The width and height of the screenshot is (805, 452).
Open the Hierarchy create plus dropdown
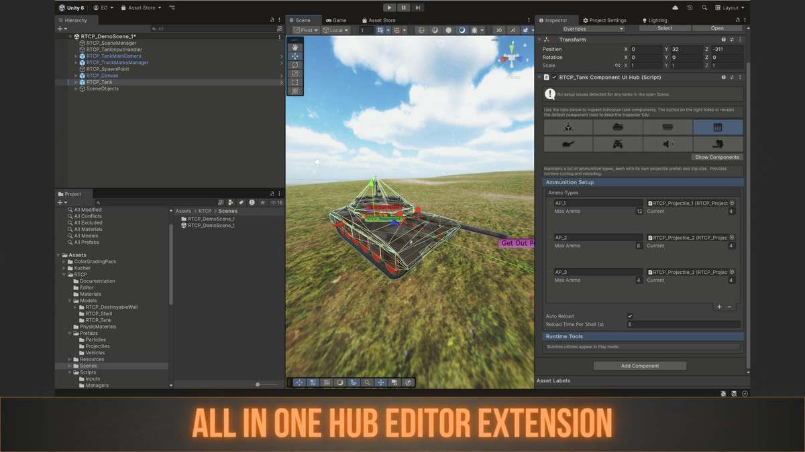pyautogui.click(x=62, y=29)
